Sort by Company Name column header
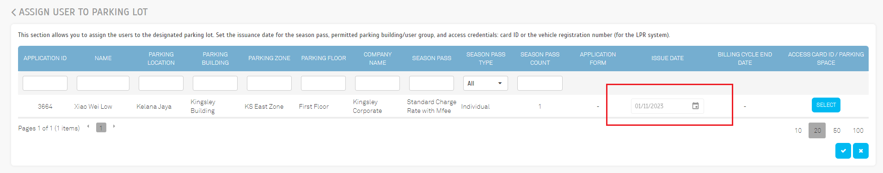This screenshot has height=173, width=883. pyautogui.click(x=377, y=58)
